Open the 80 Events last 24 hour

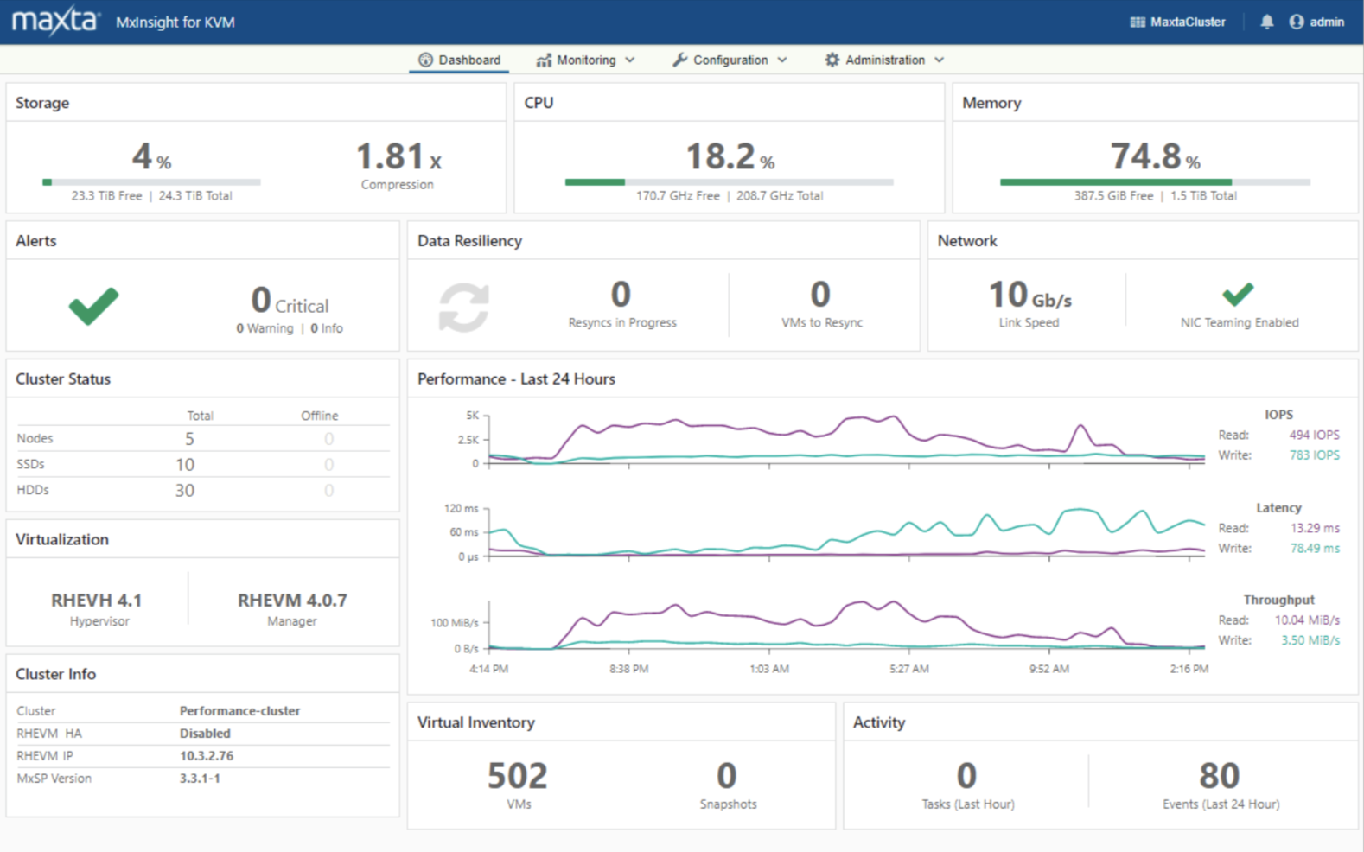[x=1219, y=776]
